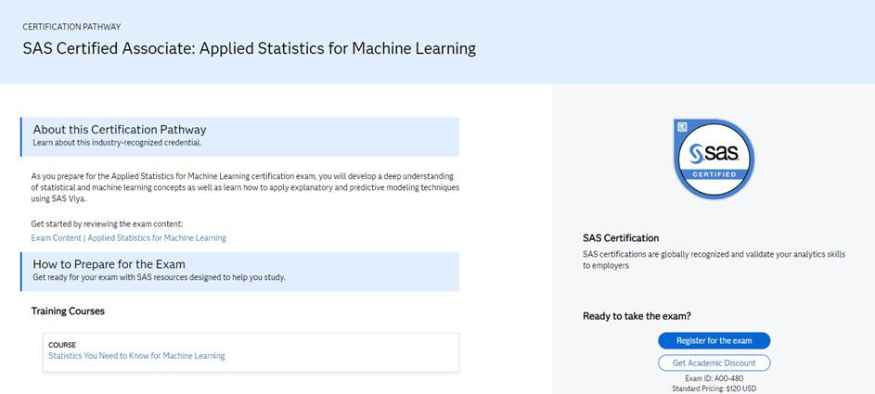Click the Standard Pricing $120 USD text
875x394 pixels.
pyautogui.click(x=714, y=388)
